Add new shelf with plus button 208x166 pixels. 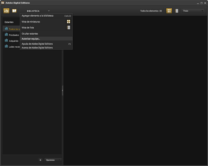click(x=40, y=160)
